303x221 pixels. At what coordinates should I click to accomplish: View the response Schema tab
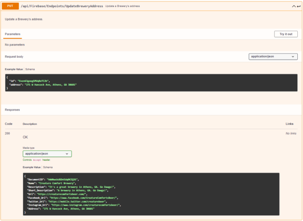(48, 167)
